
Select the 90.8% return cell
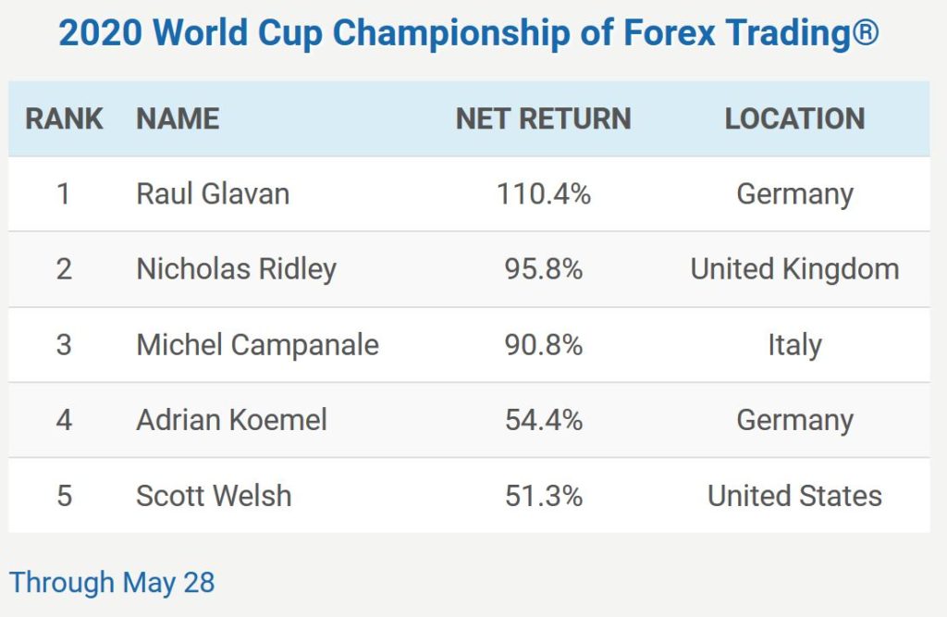tap(544, 345)
